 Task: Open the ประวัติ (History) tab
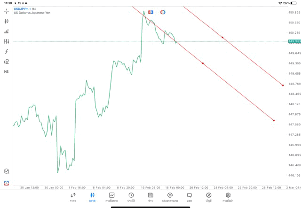131,197
